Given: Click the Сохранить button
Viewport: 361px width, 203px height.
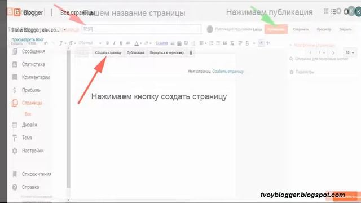Looking at the screenshot, I should pos(301,29).
